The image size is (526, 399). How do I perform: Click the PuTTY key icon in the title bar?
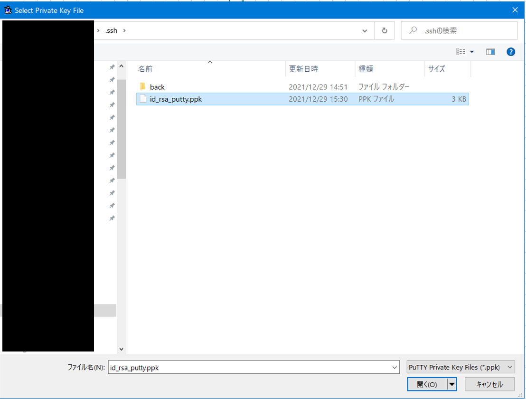click(x=8, y=10)
